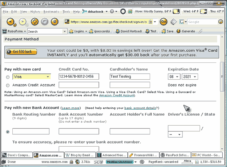
Task: Open the Visa card type dropdown
Action: [x=31, y=76]
